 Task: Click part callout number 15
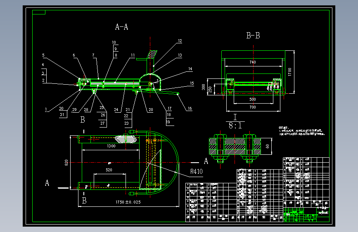coord(192,83)
